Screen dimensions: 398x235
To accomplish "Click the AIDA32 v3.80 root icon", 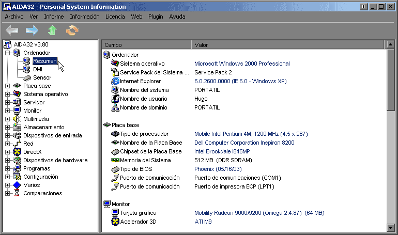I will pos(7,44).
